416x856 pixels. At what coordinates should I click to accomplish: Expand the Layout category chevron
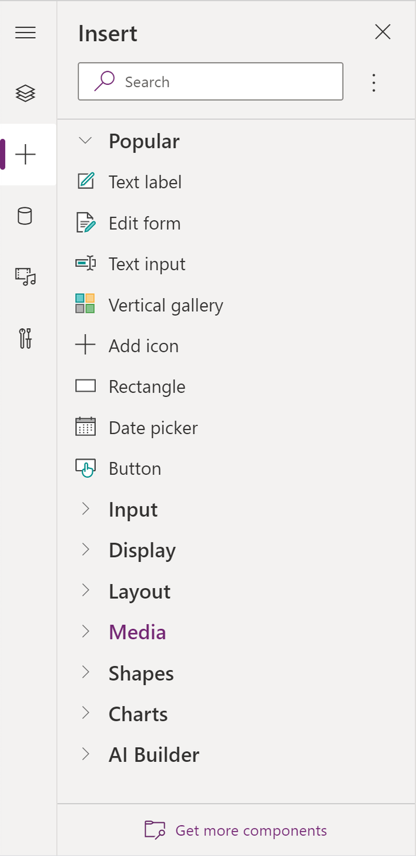(x=86, y=590)
